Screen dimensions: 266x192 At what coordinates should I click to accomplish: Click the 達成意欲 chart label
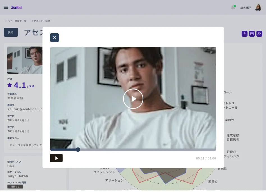[x=233, y=135]
